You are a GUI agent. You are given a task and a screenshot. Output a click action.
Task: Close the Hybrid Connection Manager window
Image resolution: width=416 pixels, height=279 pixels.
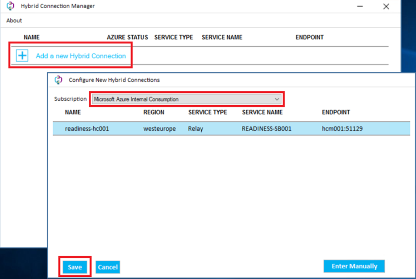click(x=386, y=6)
